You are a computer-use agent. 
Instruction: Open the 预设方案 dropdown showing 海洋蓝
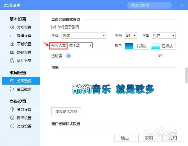click(80, 45)
